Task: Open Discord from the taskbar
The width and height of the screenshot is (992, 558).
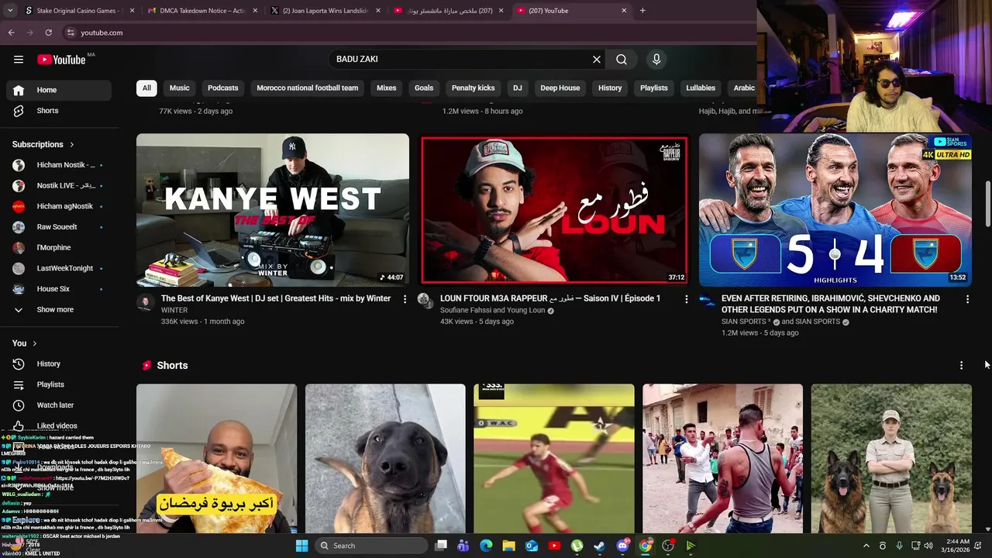Action: (x=622, y=546)
